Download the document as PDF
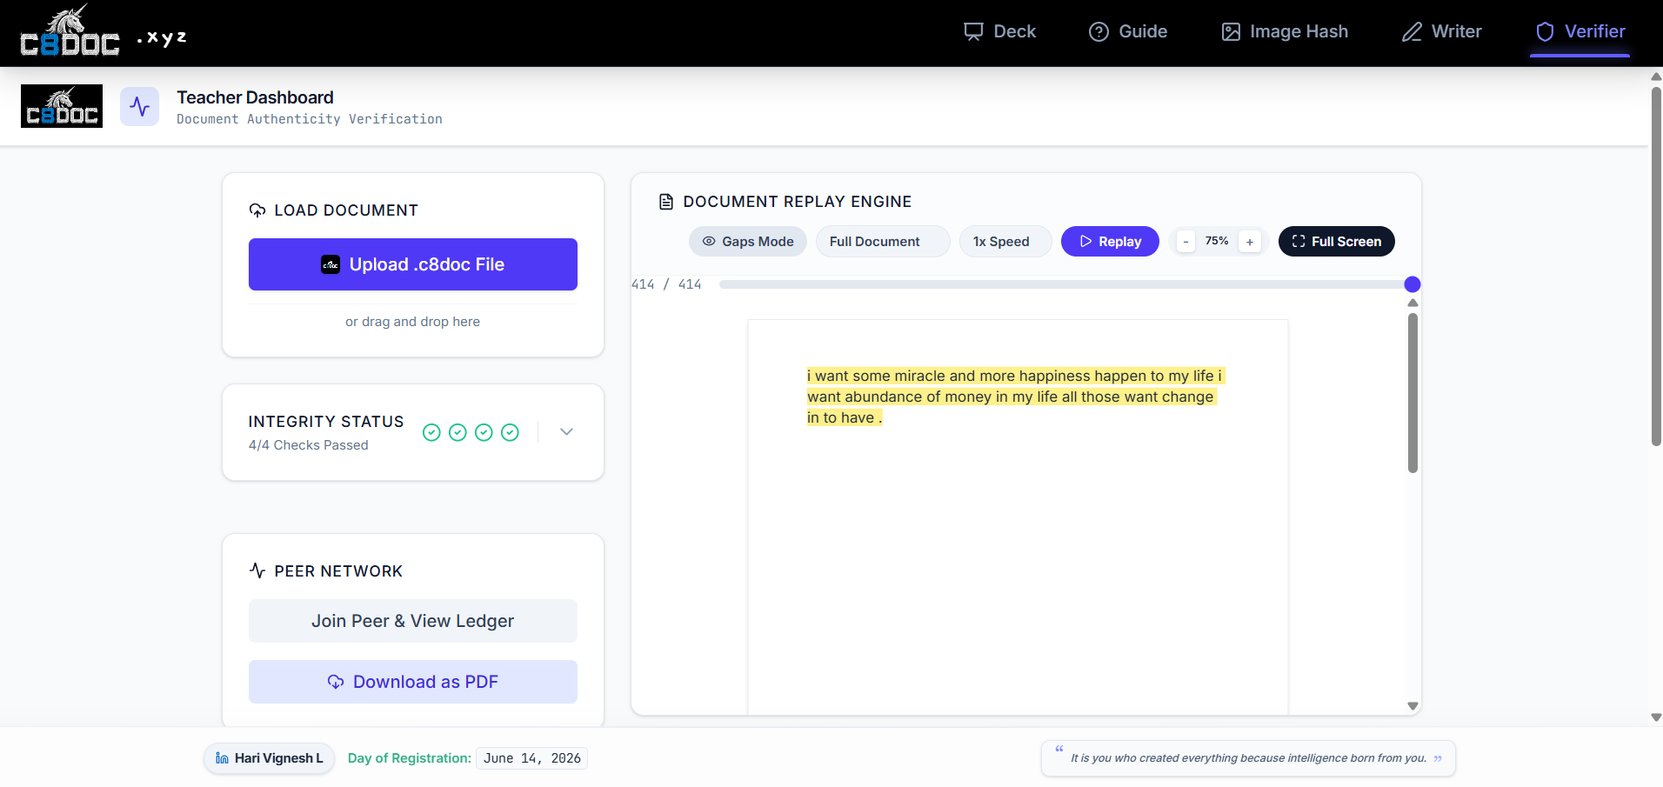 click(x=413, y=682)
